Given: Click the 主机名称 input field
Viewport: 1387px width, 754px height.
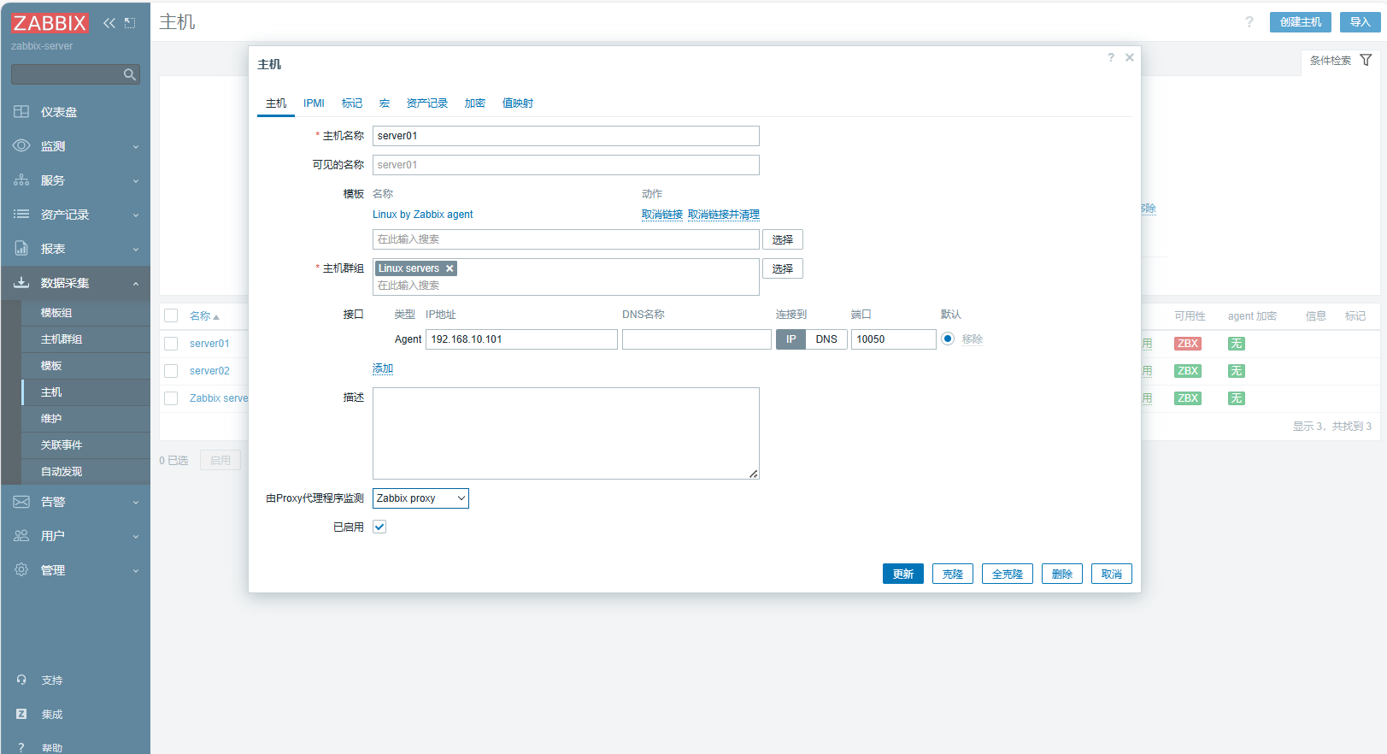Looking at the screenshot, I should 566,136.
